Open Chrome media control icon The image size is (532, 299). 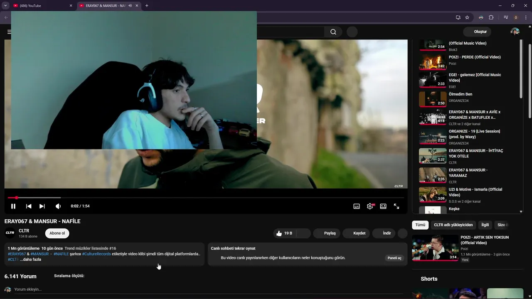(x=506, y=17)
